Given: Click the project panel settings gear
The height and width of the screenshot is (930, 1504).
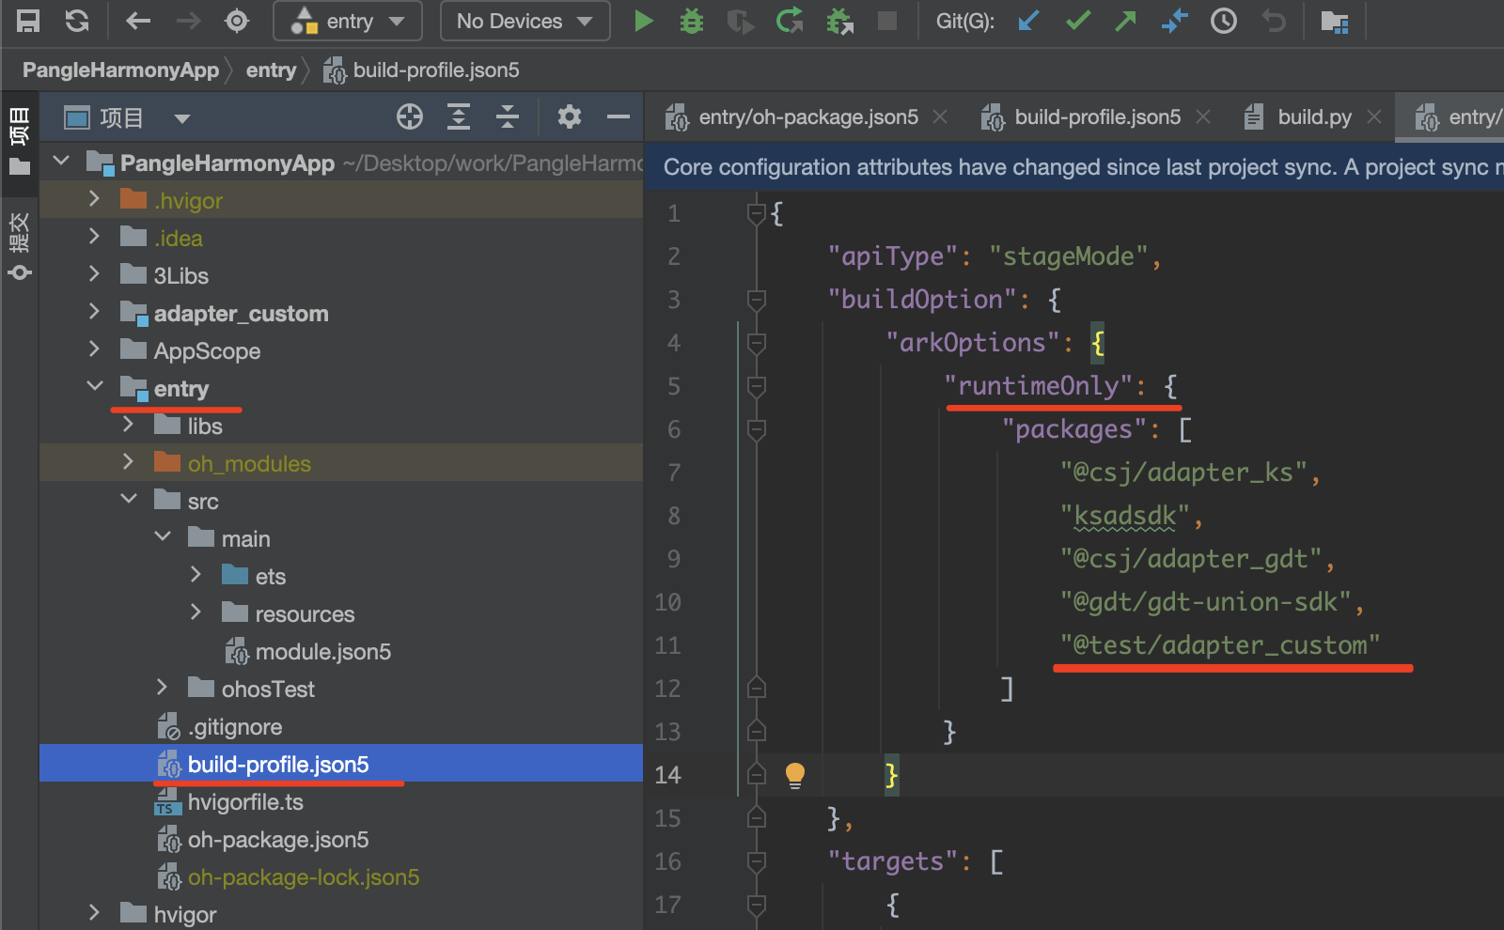Looking at the screenshot, I should [569, 116].
